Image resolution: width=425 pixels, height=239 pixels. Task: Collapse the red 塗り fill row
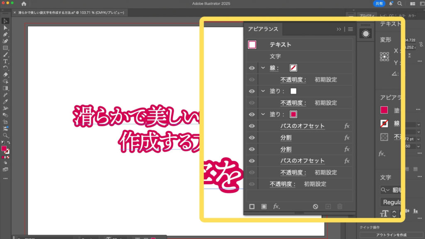(x=263, y=115)
